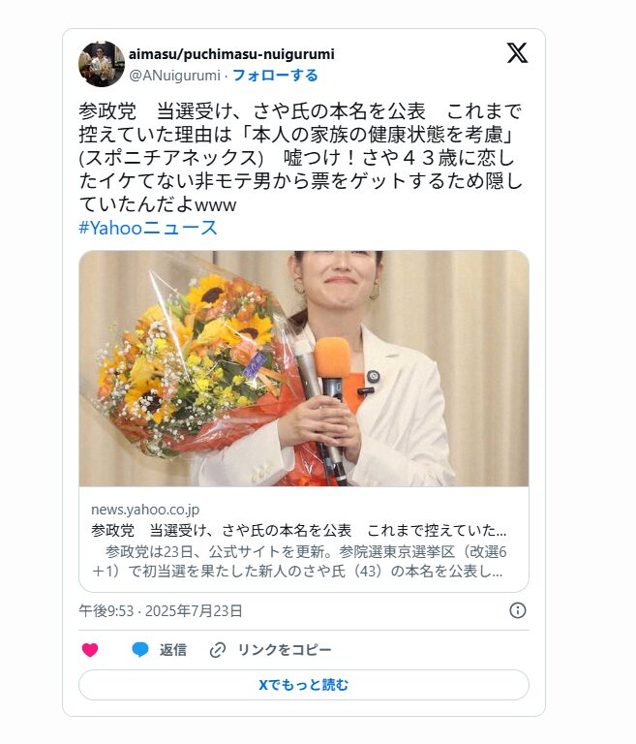Open the #Yahooニュース hashtag
The image size is (636, 744).
(x=148, y=228)
